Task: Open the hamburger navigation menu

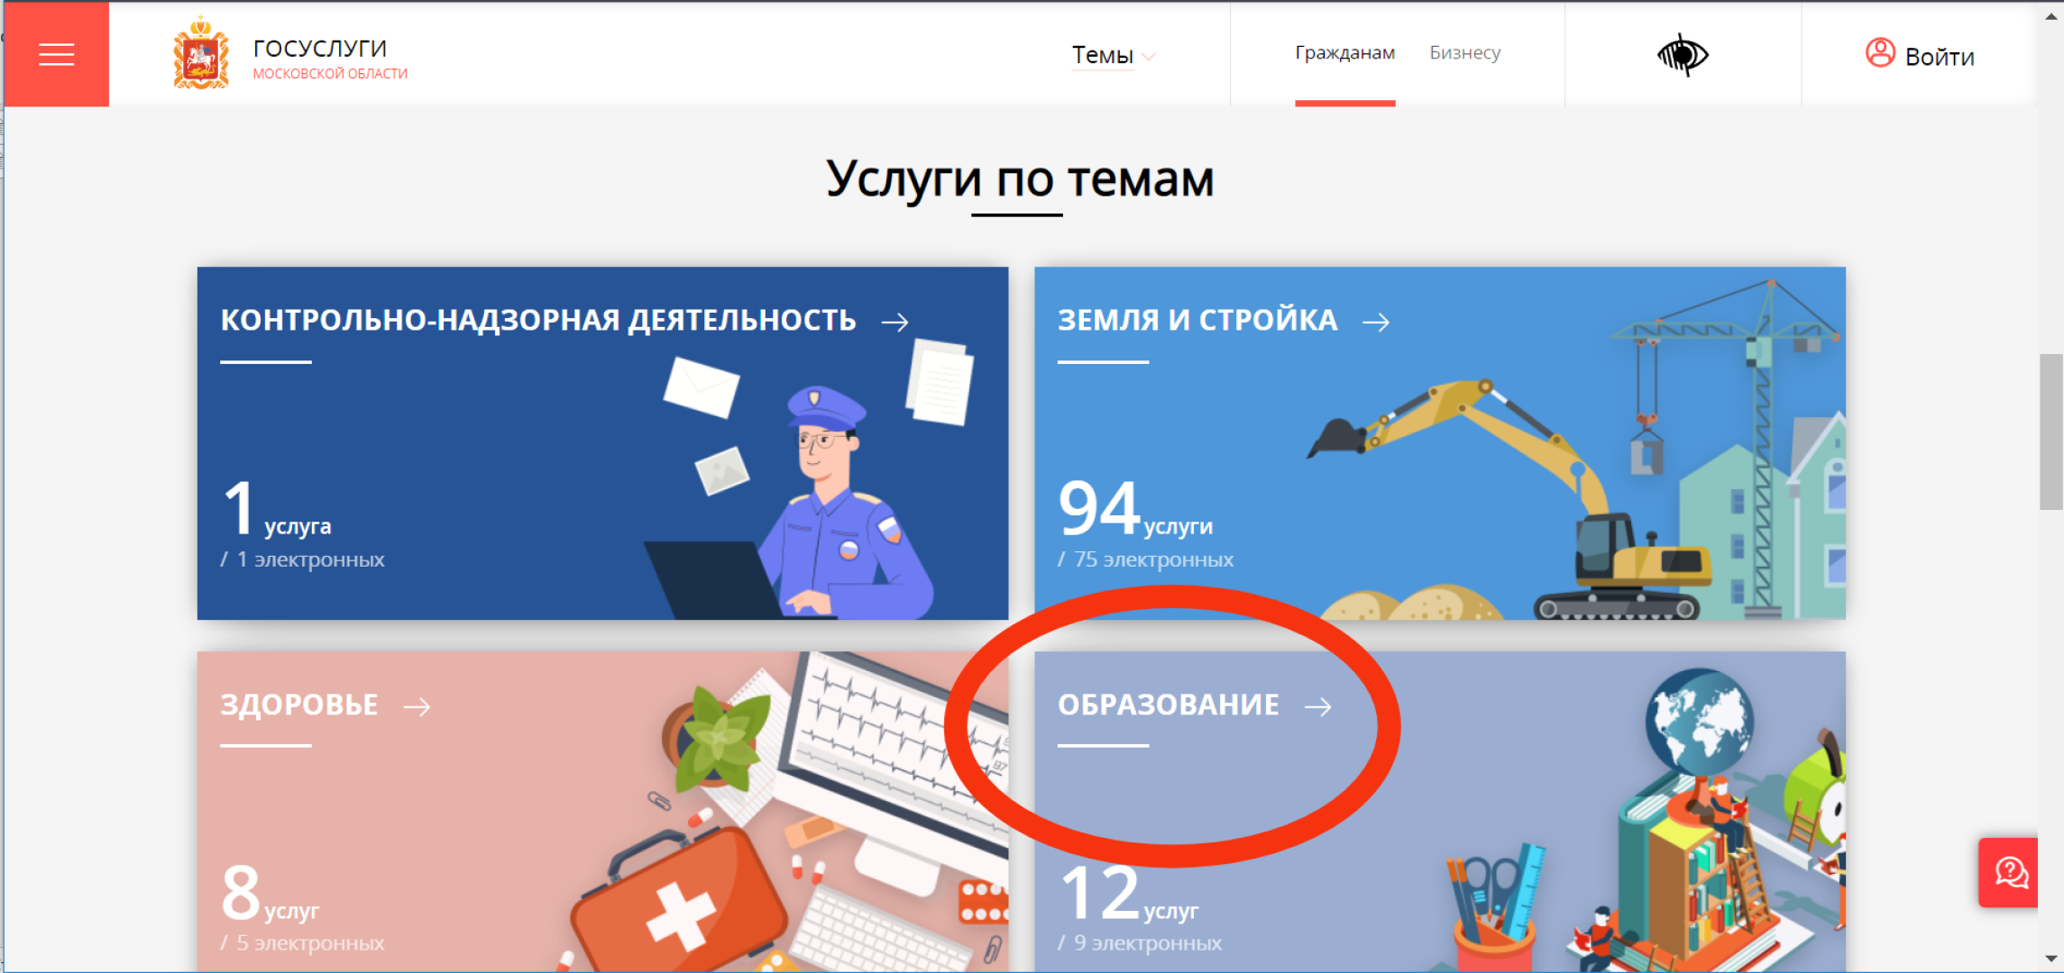Action: tap(56, 54)
